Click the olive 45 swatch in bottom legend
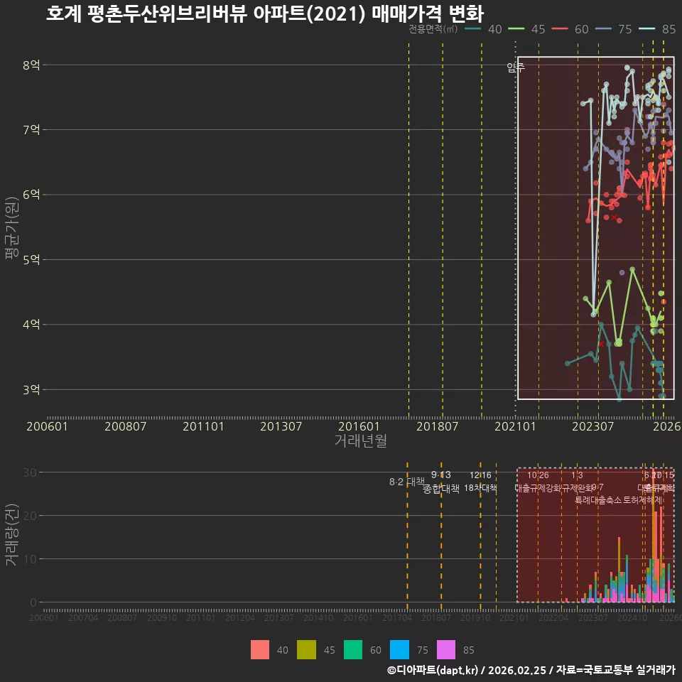Screen dimensions: 682x682 [x=306, y=650]
